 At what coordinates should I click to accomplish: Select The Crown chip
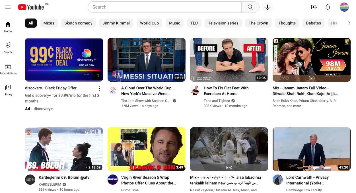click(x=258, y=23)
